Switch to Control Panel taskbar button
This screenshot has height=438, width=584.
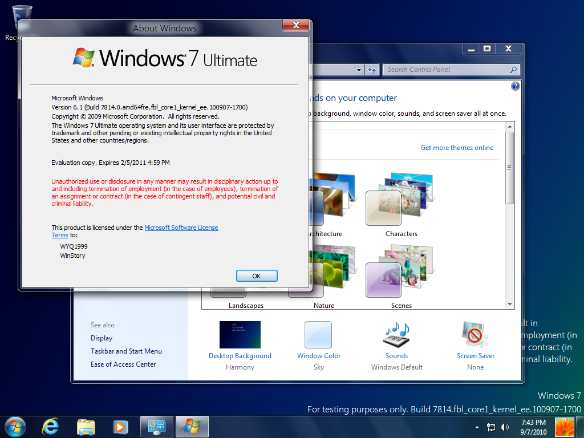(156, 427)
